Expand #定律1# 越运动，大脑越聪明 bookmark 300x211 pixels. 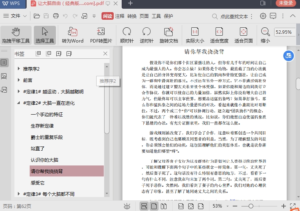click(19, 91)
